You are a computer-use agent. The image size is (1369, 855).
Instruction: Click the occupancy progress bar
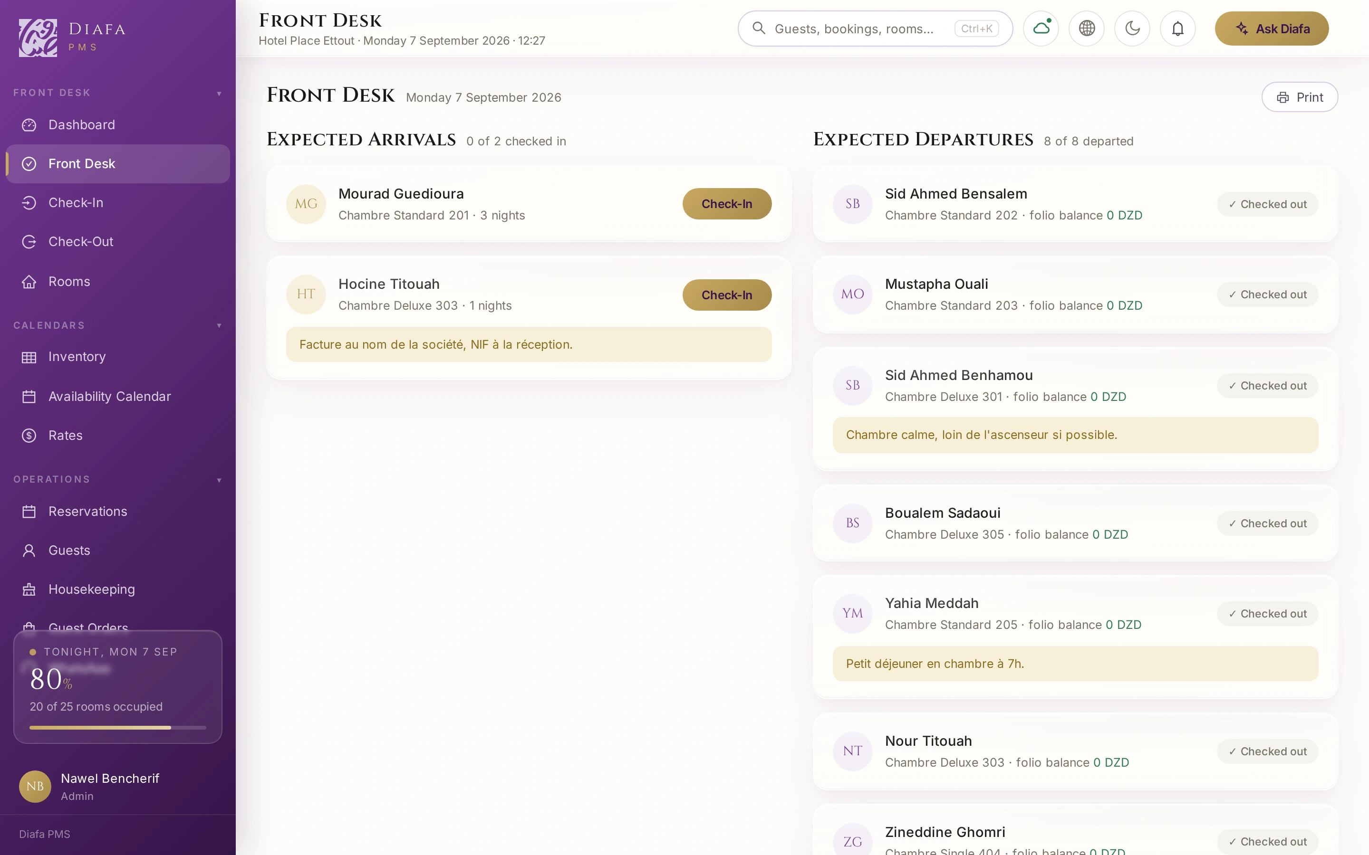click(118, 728)
